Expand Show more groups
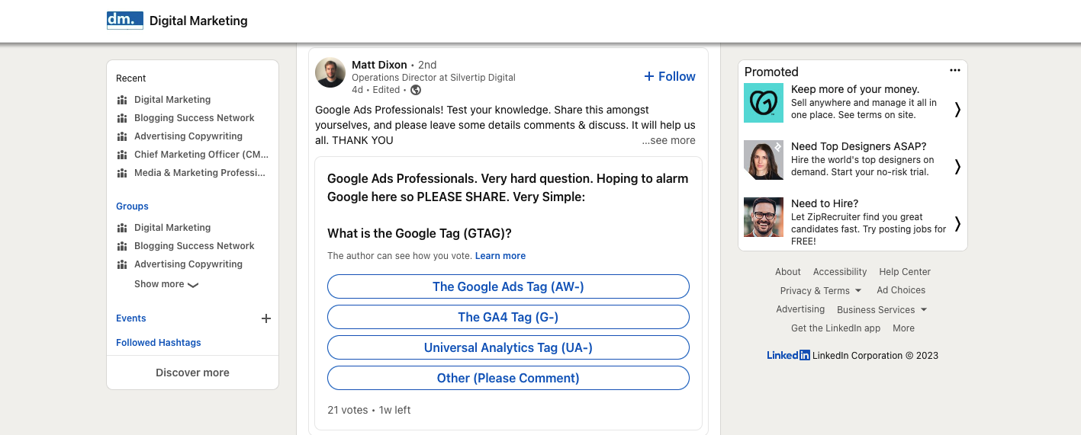This screenshot has height=435, width=1081. click(x=166, y=284)
